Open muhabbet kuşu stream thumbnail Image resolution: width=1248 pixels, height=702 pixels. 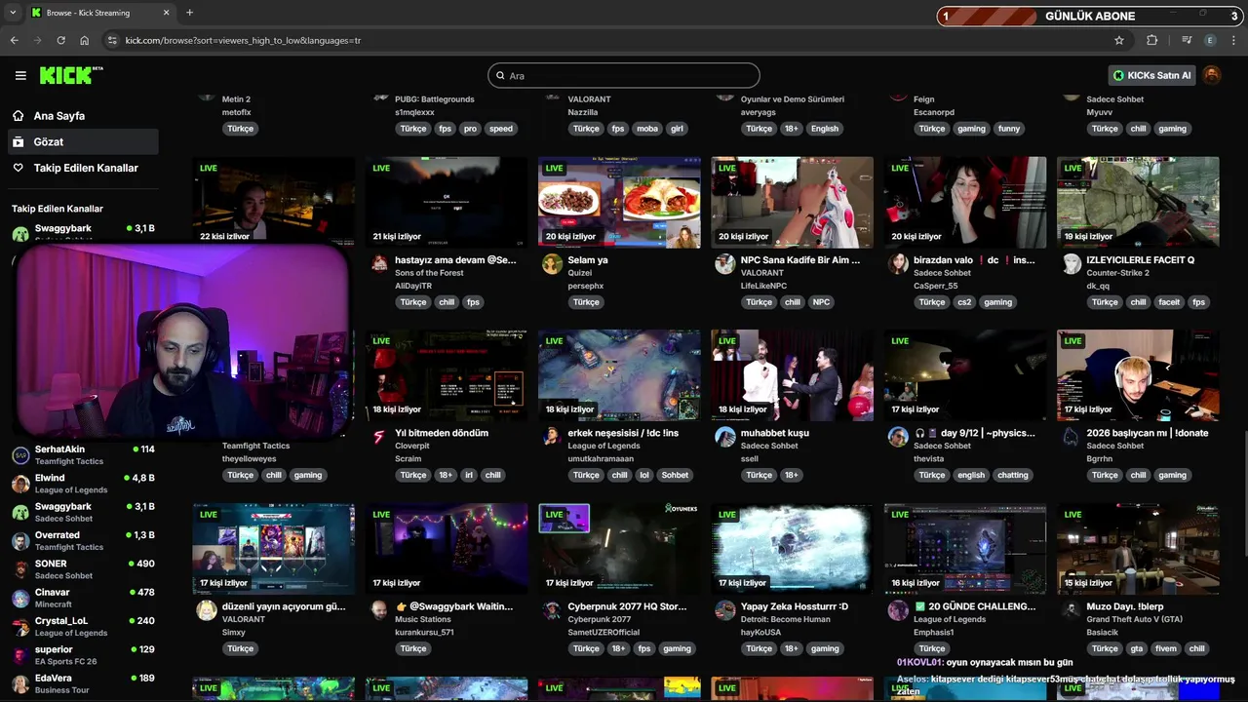(792, 375)
